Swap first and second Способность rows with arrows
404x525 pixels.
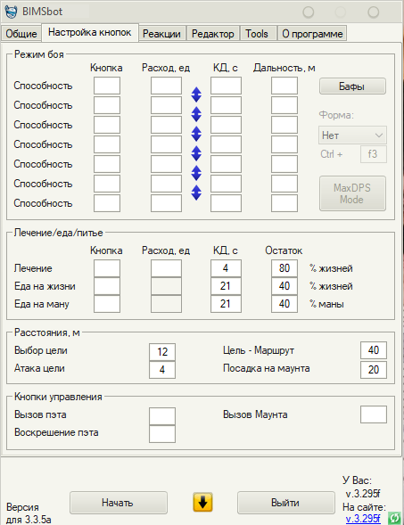(x=196, y=94)
